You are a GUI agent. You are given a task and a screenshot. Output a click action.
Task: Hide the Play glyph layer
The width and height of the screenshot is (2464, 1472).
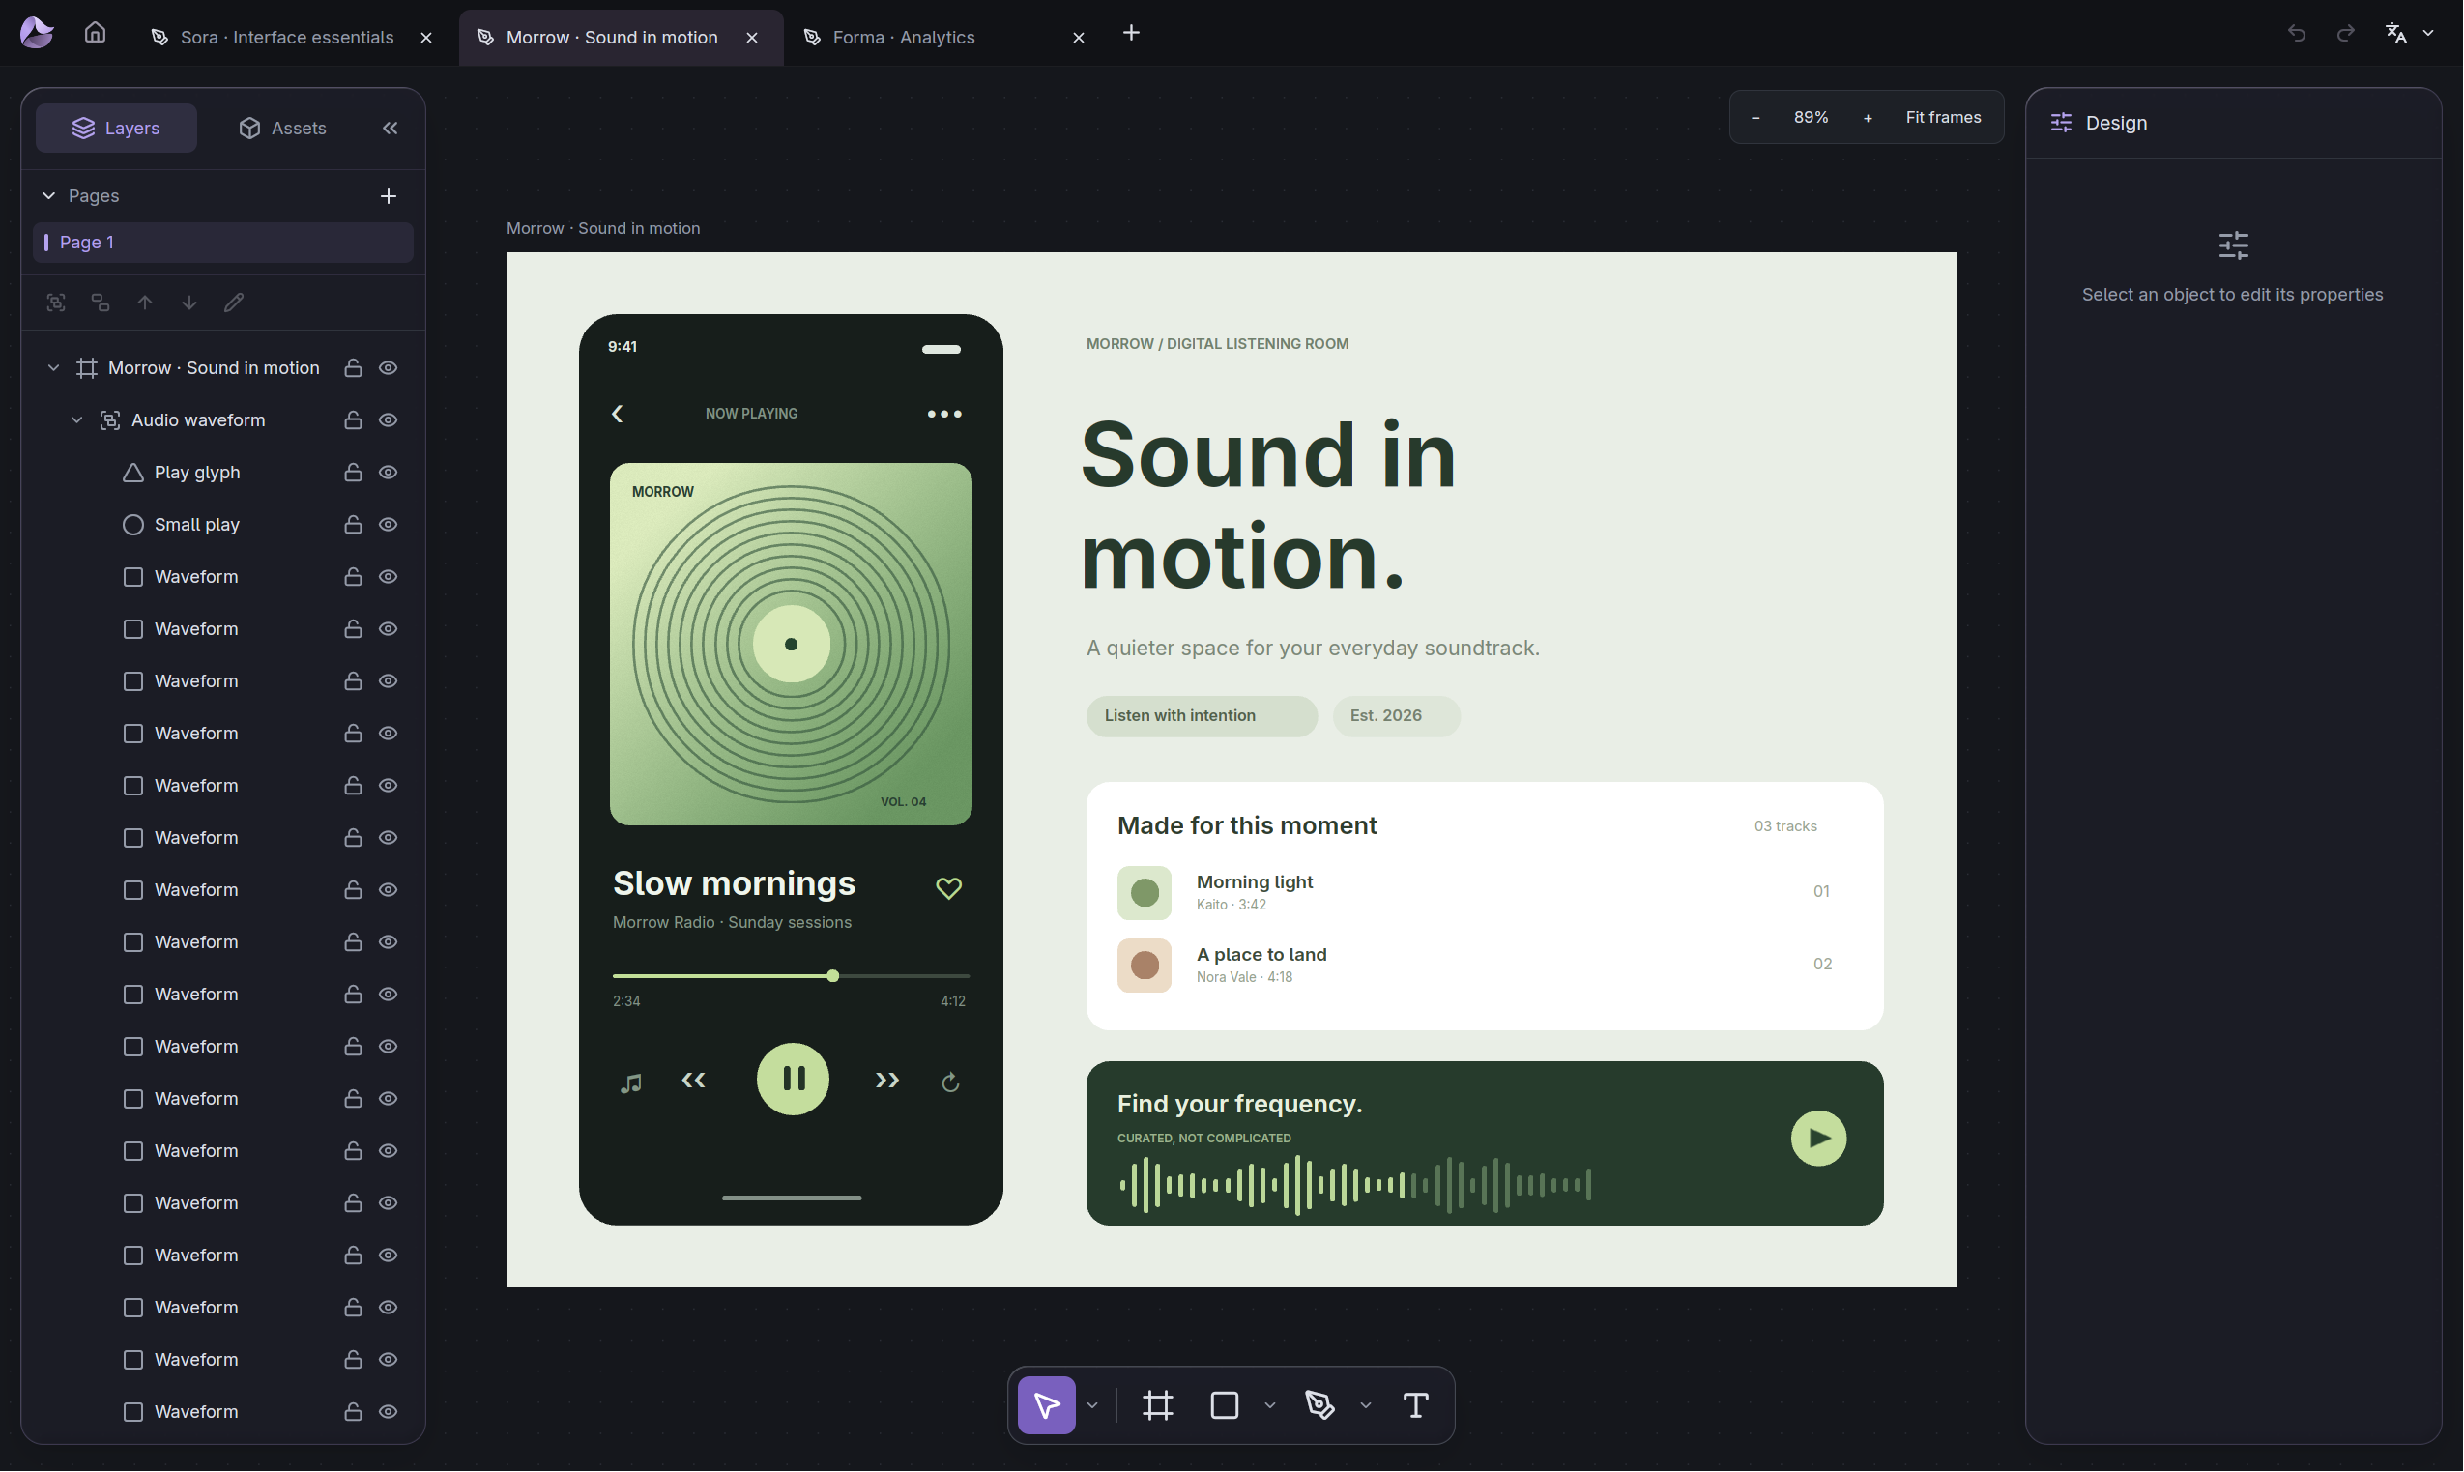[389, 473]
